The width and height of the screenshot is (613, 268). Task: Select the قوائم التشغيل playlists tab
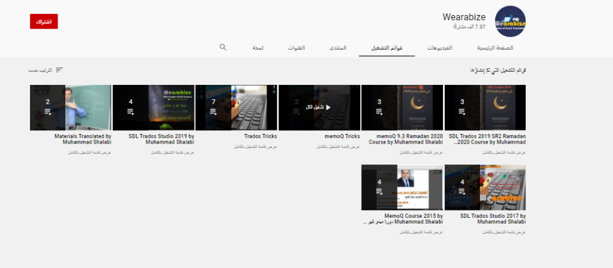point(387,48)
